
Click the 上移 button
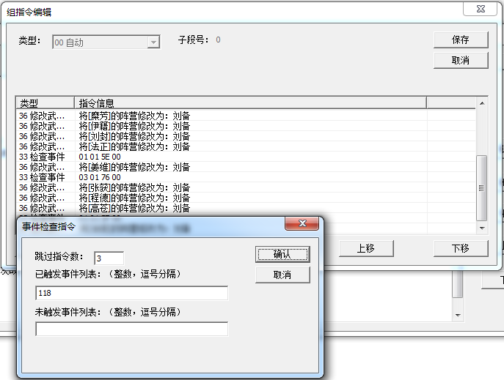366,248
